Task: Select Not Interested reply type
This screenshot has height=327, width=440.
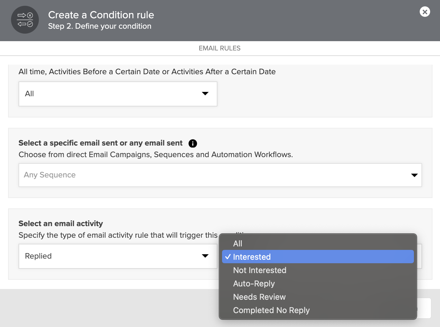Action: [x=260, y=270]
